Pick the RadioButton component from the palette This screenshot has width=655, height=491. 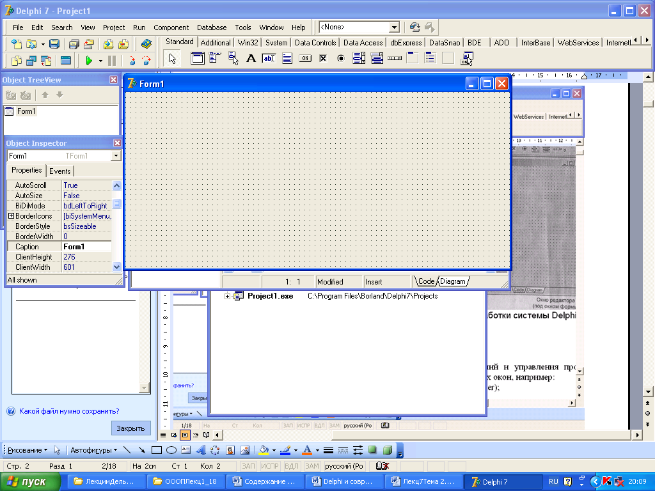click(x=341, y=59)
